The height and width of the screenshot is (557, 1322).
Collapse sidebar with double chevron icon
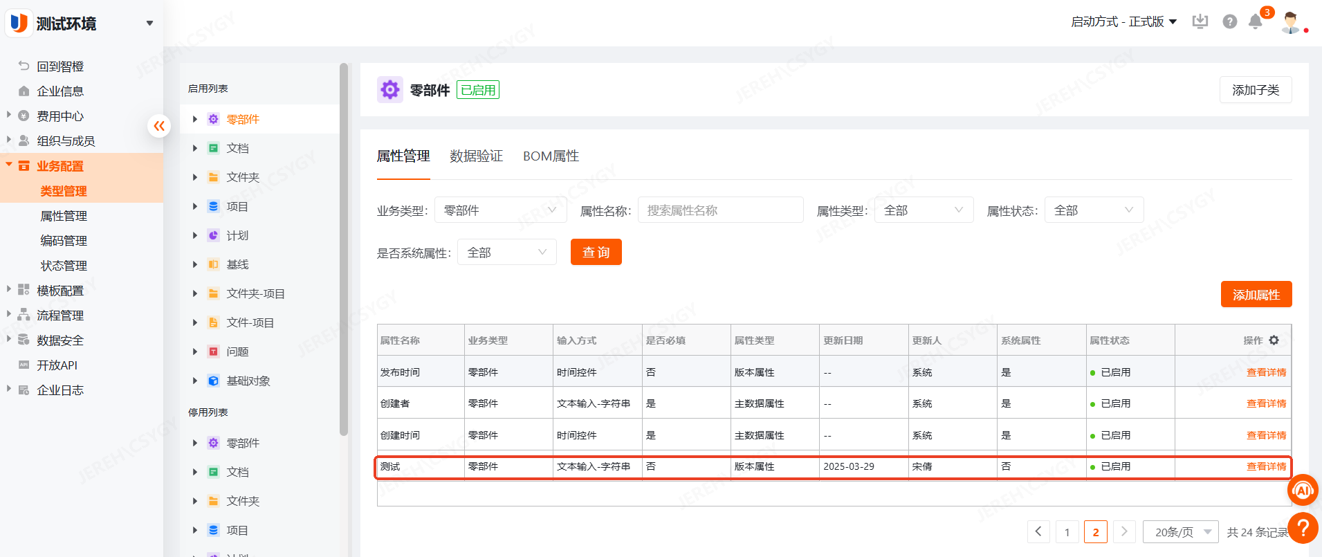[x=159, y=126]
